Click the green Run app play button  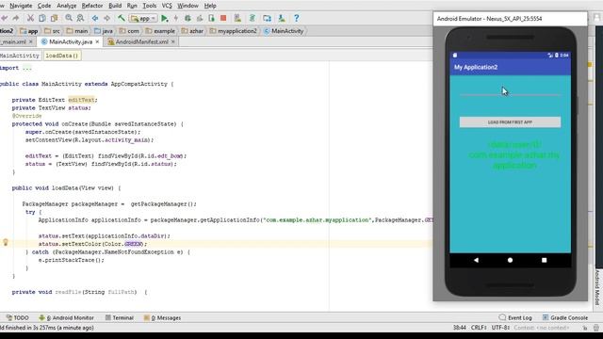pyautogui.click(x=165, y=18)
